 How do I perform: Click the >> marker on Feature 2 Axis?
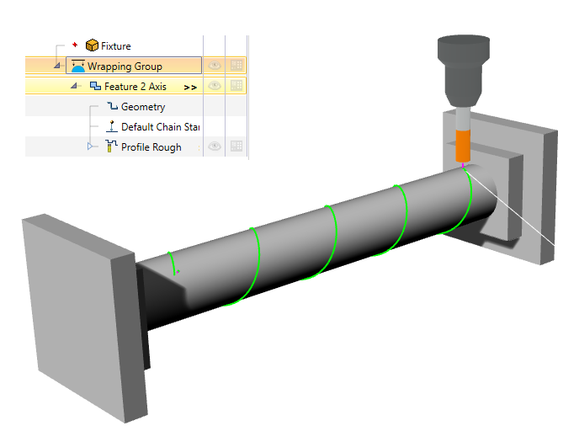190,87
